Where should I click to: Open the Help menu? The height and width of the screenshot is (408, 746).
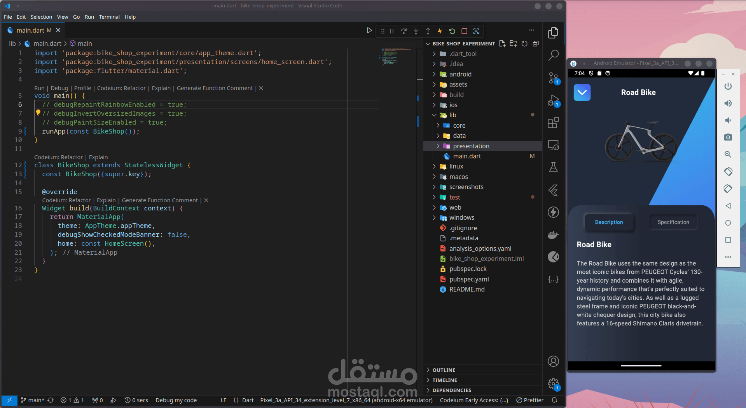[x=130, y=17]
